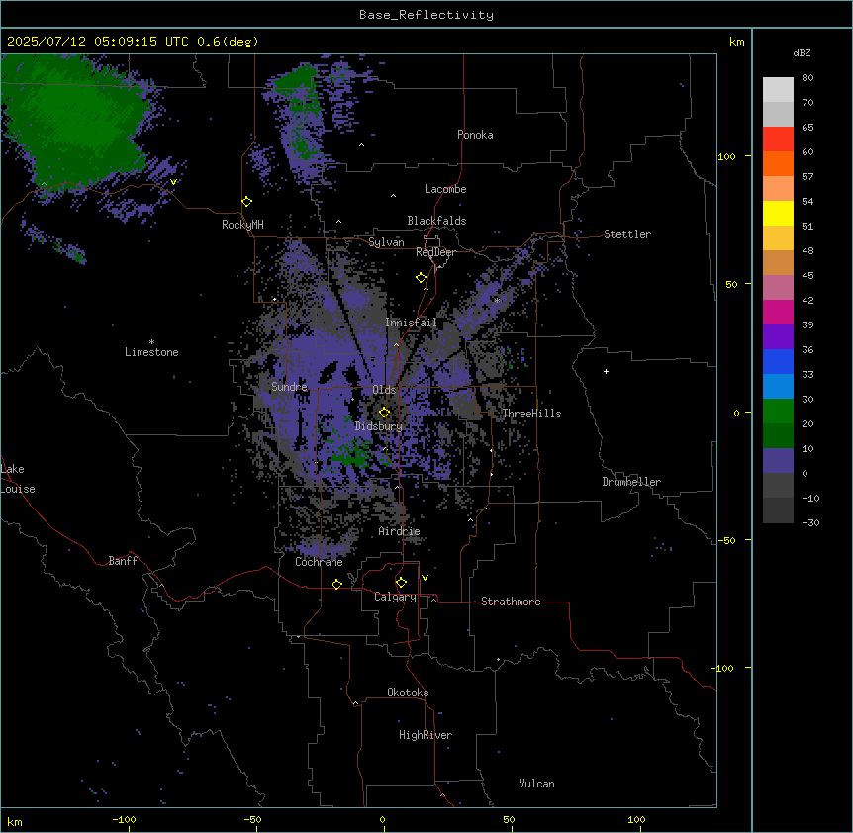Image resolution: width=853 pixels, height=833 pixels.
Task: Pick the red 60-65 dBZ legend swatch
Action: (x=778, y=139)
